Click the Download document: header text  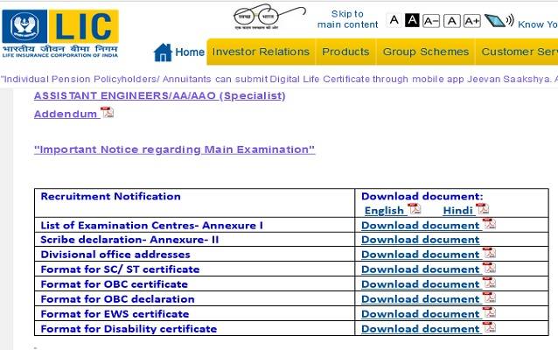pyautogui.click(x=422, y=196)
